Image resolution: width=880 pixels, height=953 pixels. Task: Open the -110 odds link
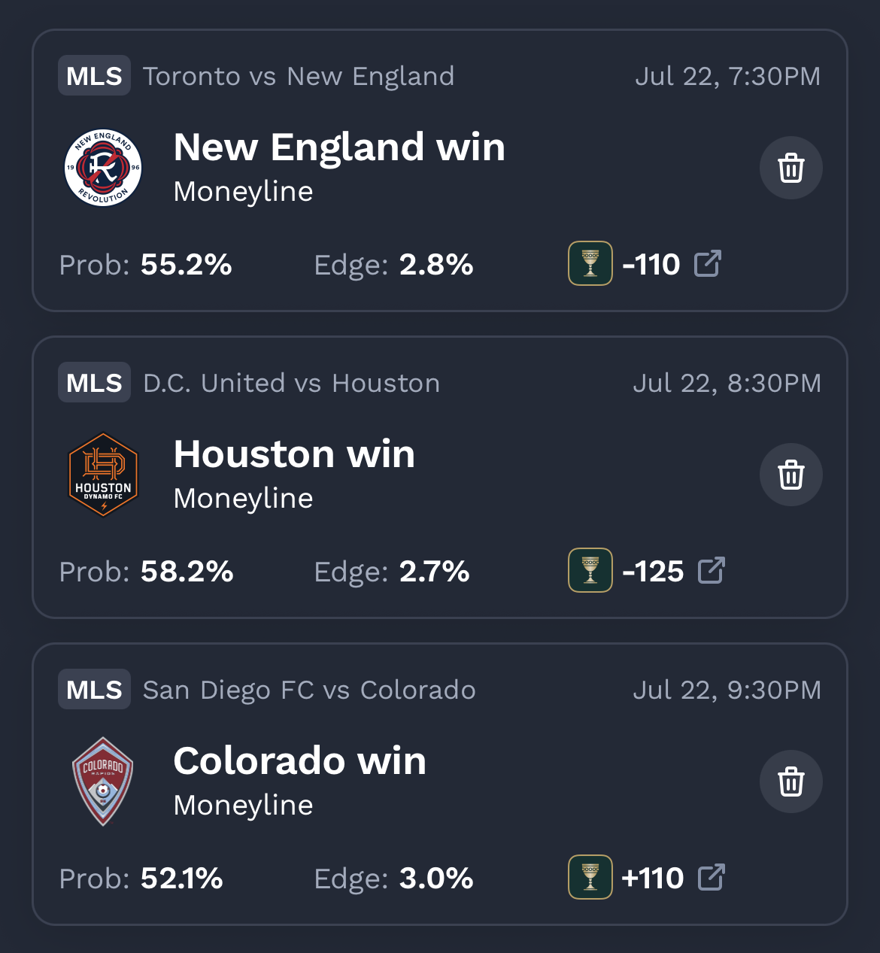(651, 265)
